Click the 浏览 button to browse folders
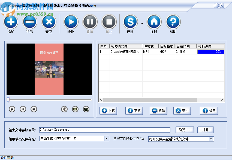Screen dimensions: 232x160 pyautogui.click(x=185, y=130)
